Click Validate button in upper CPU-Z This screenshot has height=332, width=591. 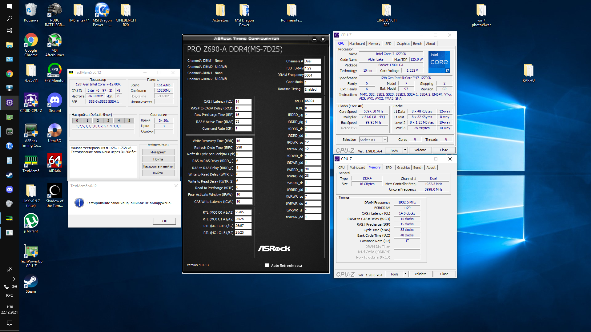420,150
